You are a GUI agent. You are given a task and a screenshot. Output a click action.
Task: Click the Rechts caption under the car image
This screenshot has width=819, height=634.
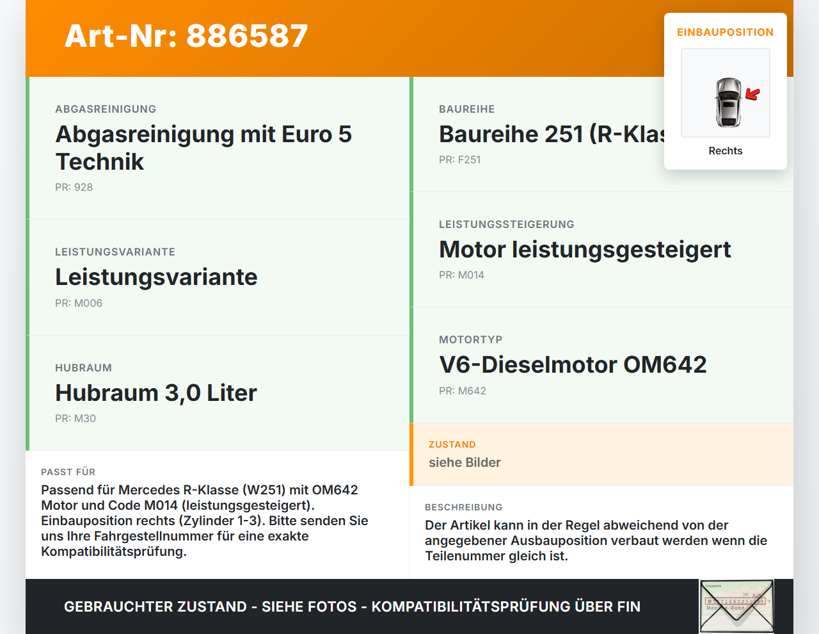click(726, 150)
